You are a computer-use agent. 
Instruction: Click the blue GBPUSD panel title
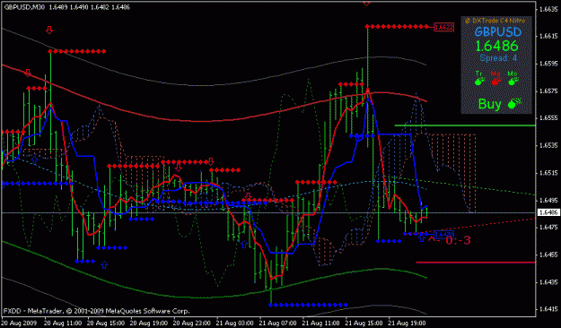click(x=497, y=31)
